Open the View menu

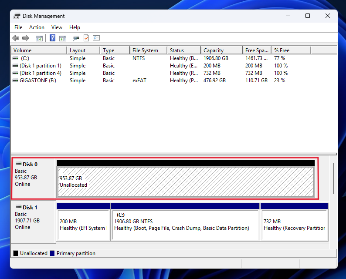tap(57, 27)
